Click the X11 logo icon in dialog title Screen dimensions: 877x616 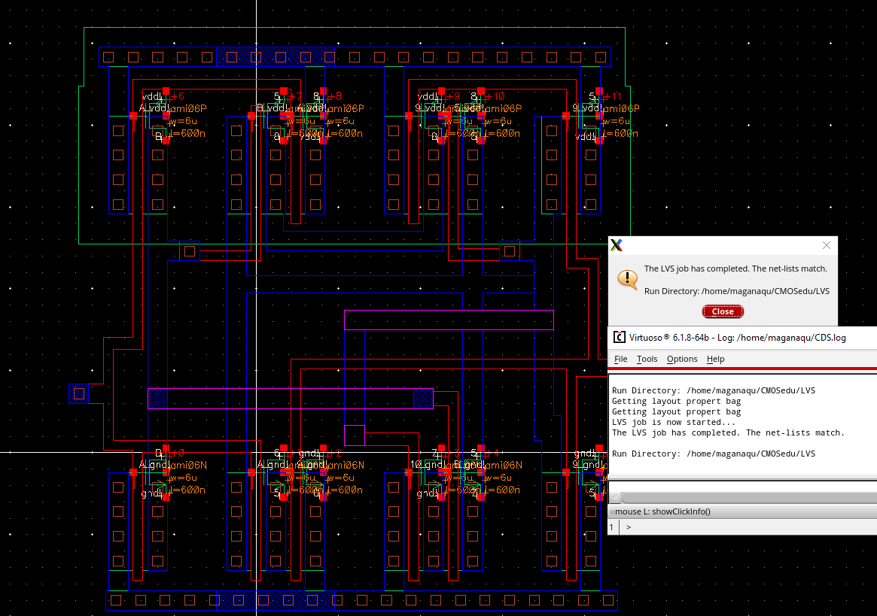617,245
